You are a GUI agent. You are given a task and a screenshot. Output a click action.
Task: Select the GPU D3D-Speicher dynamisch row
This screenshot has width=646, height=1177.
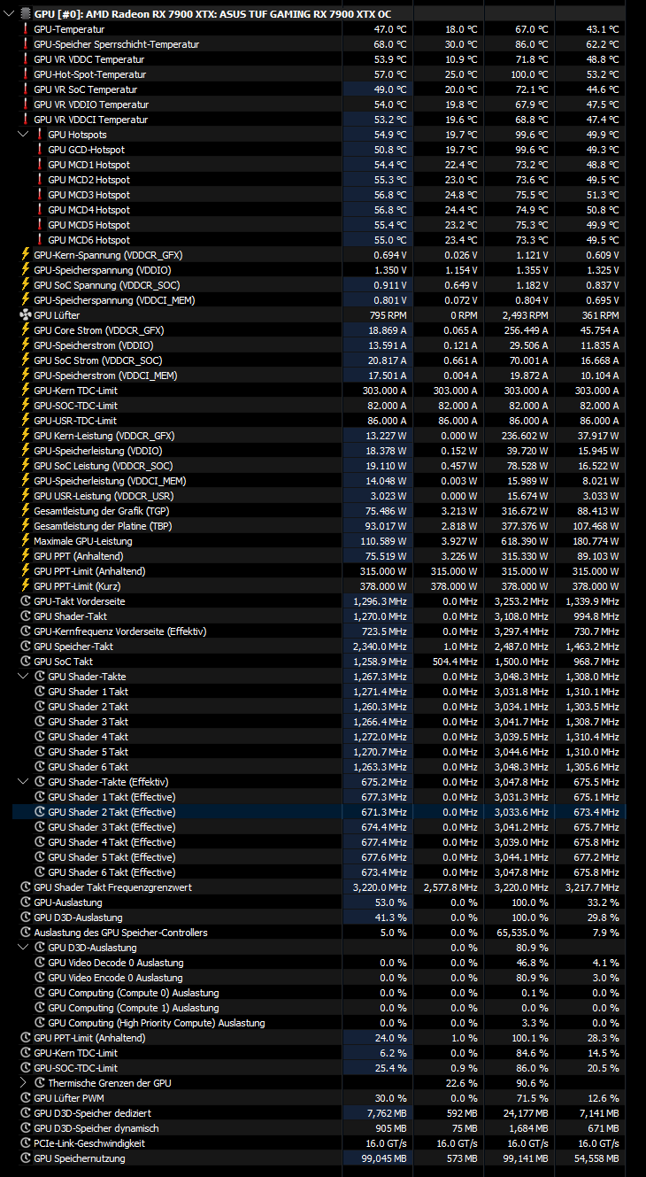(x=319, y=1128)
